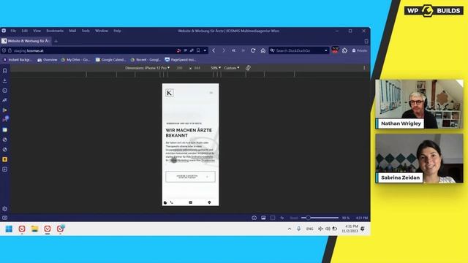Click the contact button below hero text

pos(190,177)
